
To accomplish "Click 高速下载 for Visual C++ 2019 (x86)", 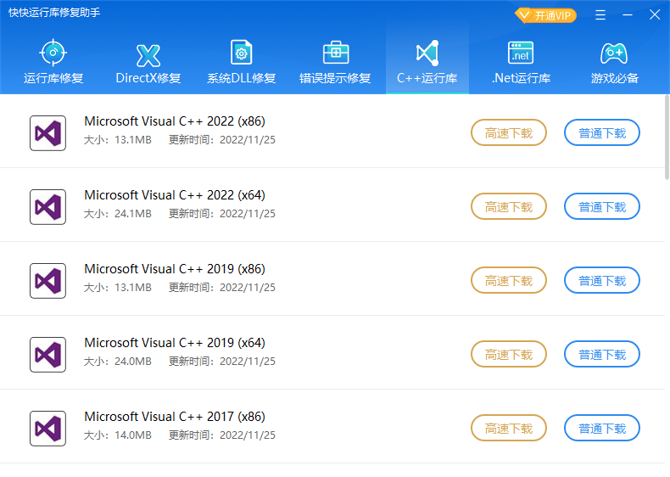I will tap(509, 281).
